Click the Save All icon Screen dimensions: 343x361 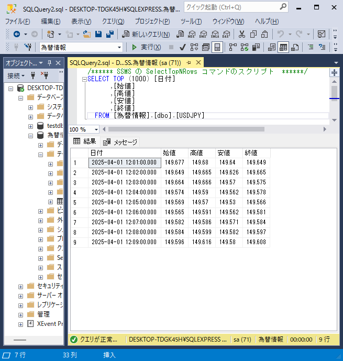point(110,34)
